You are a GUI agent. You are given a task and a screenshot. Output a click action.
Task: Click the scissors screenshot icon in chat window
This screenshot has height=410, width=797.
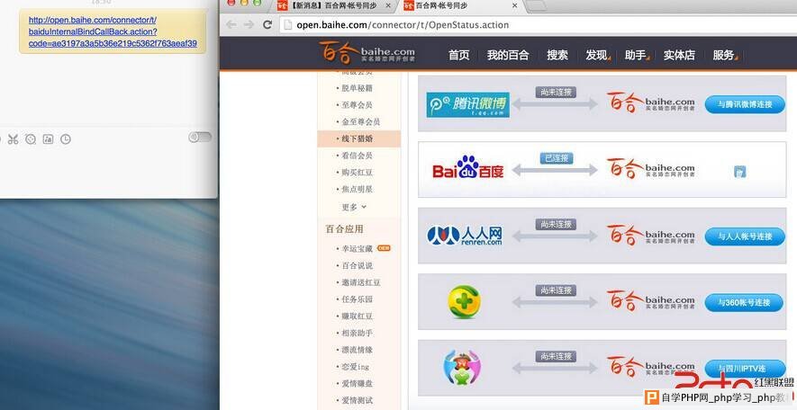(14, 139)
